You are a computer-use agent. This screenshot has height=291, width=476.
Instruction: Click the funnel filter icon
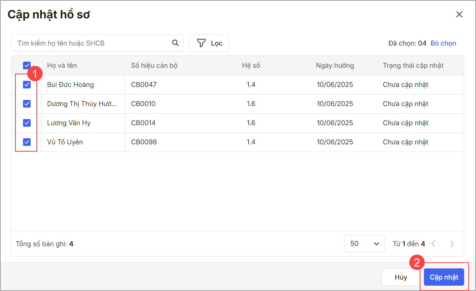[x=201, y=43]
